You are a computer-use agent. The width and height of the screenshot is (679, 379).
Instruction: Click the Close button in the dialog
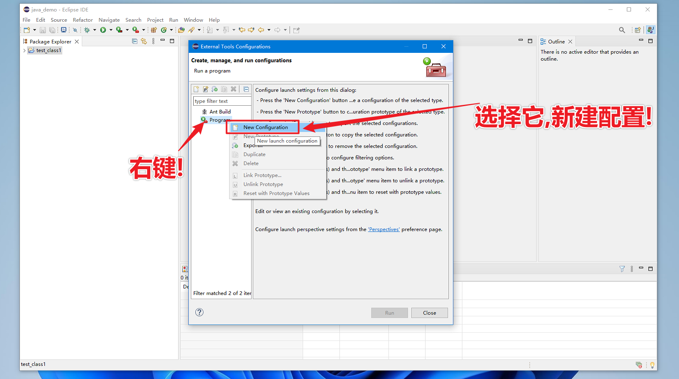click(x=430, y=313)
